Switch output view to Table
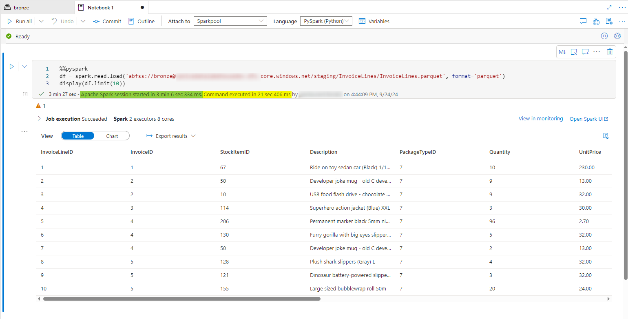 click(78, 136)
